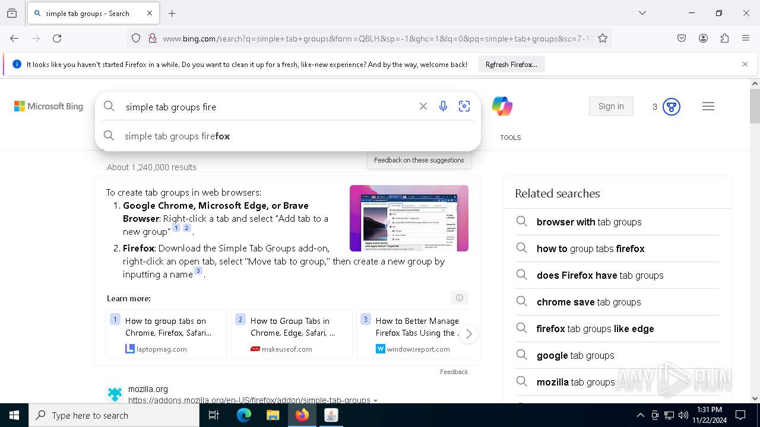Search related 'google tab groups'
This screenshot has width=760, height=427.
click(x=617, y=355)
